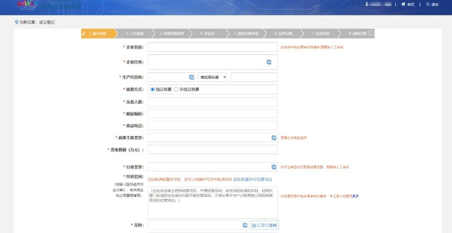Focus the 邮政编码 input field
452x233 pixels.
pos(212,114)
